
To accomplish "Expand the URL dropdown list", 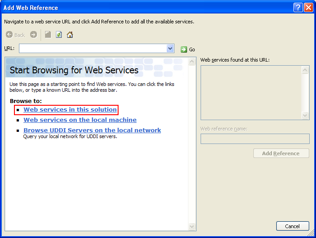I will pyautogui.click(x=170, y=49).
